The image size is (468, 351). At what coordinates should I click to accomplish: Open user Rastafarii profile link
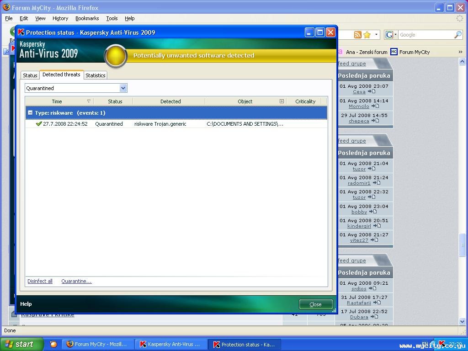coord(359,303)
